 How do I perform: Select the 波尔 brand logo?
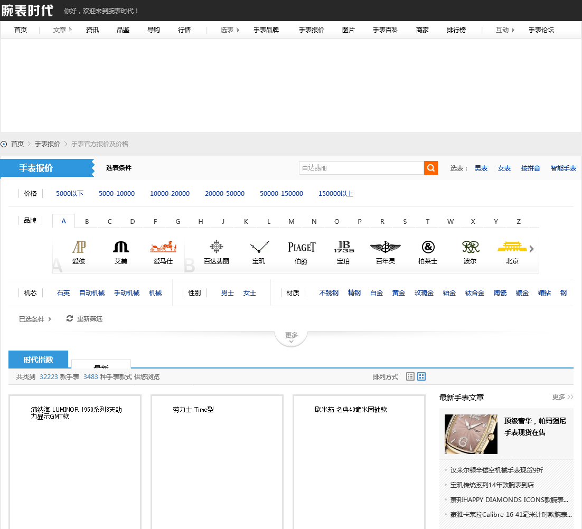[470, 247]
